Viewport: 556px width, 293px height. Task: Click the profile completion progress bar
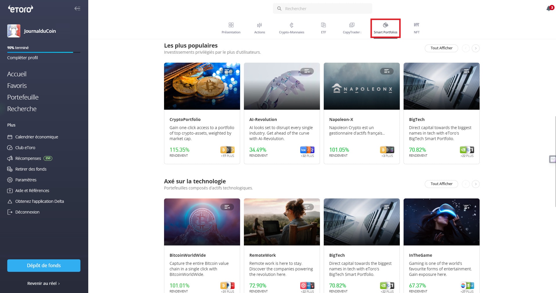44,52
